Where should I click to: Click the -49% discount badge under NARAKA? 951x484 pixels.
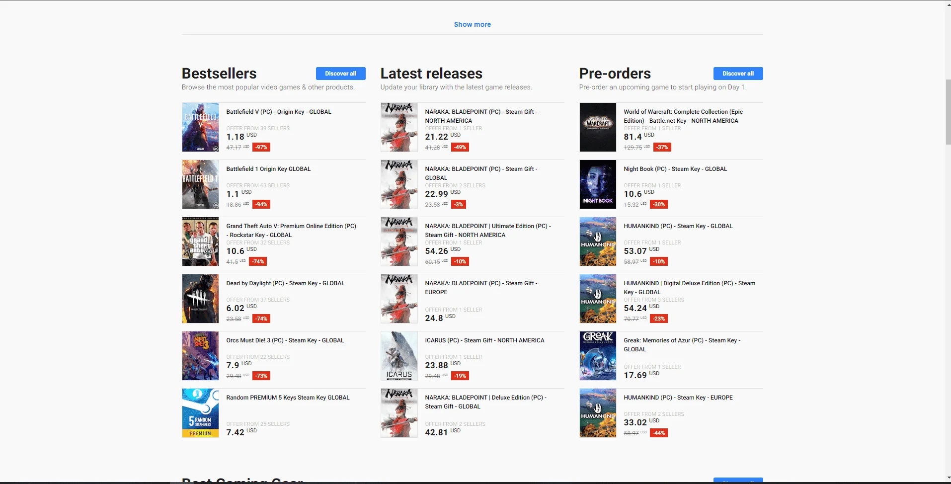click(460, 147)
